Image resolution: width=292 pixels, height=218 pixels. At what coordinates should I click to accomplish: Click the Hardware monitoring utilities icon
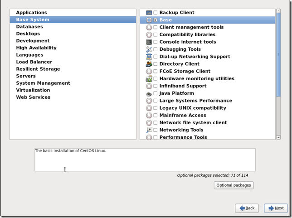point(149,79)
